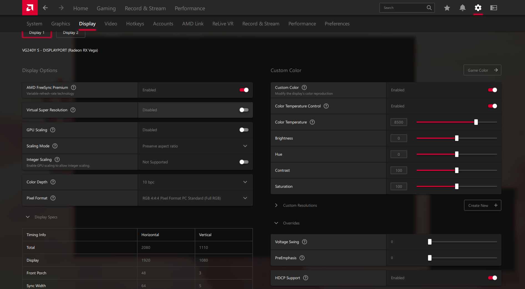Disable Custom Color toggle
The height and width of the screenshot is (289, 525).
point(492,90)
